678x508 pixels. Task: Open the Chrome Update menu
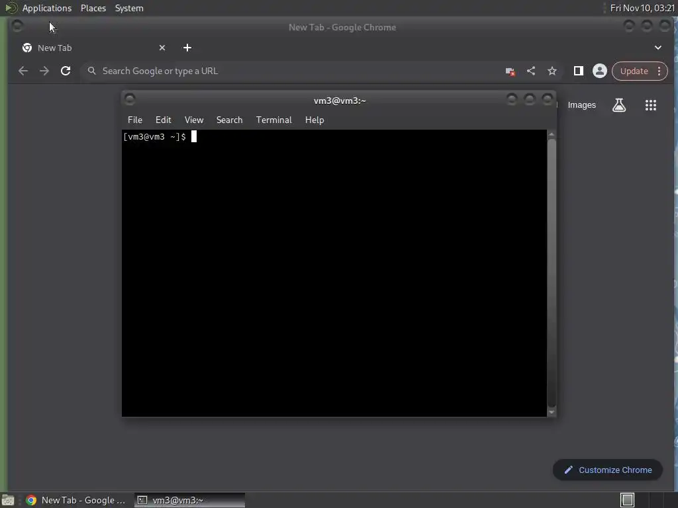(x=639, y=71)
